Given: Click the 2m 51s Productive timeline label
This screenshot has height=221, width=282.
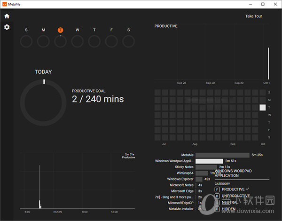Looking at the screenshot, I should coord(128,156).
